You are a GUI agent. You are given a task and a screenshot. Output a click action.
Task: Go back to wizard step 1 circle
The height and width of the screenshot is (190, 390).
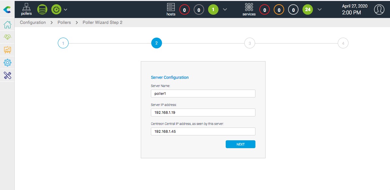pyautogui.click(x=63, y=43)
